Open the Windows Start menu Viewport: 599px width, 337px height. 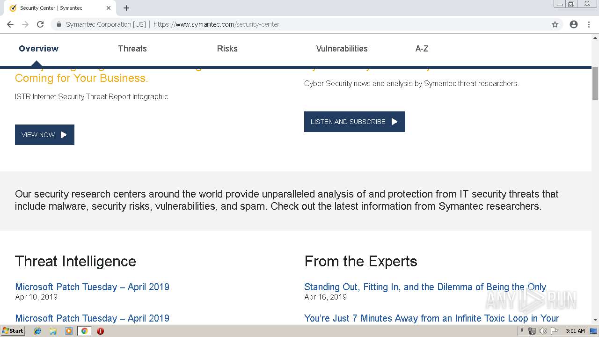pyautogui.click(x=13, y=331)
